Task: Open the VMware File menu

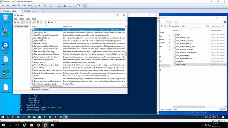Action: (x=3, y=6)
